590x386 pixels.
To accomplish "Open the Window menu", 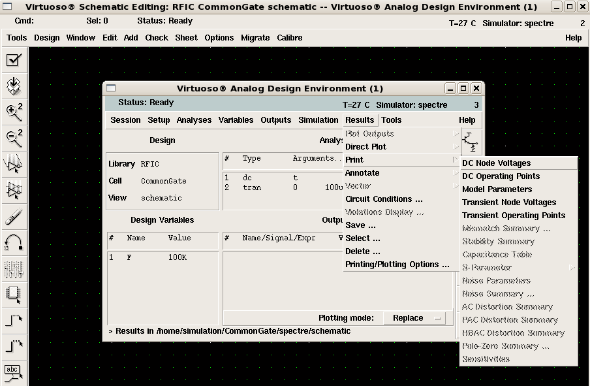I will (x=80, y=38).
